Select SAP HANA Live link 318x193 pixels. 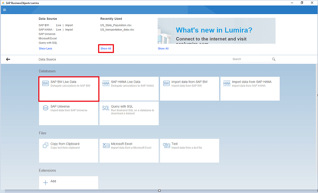click(58, 29)
